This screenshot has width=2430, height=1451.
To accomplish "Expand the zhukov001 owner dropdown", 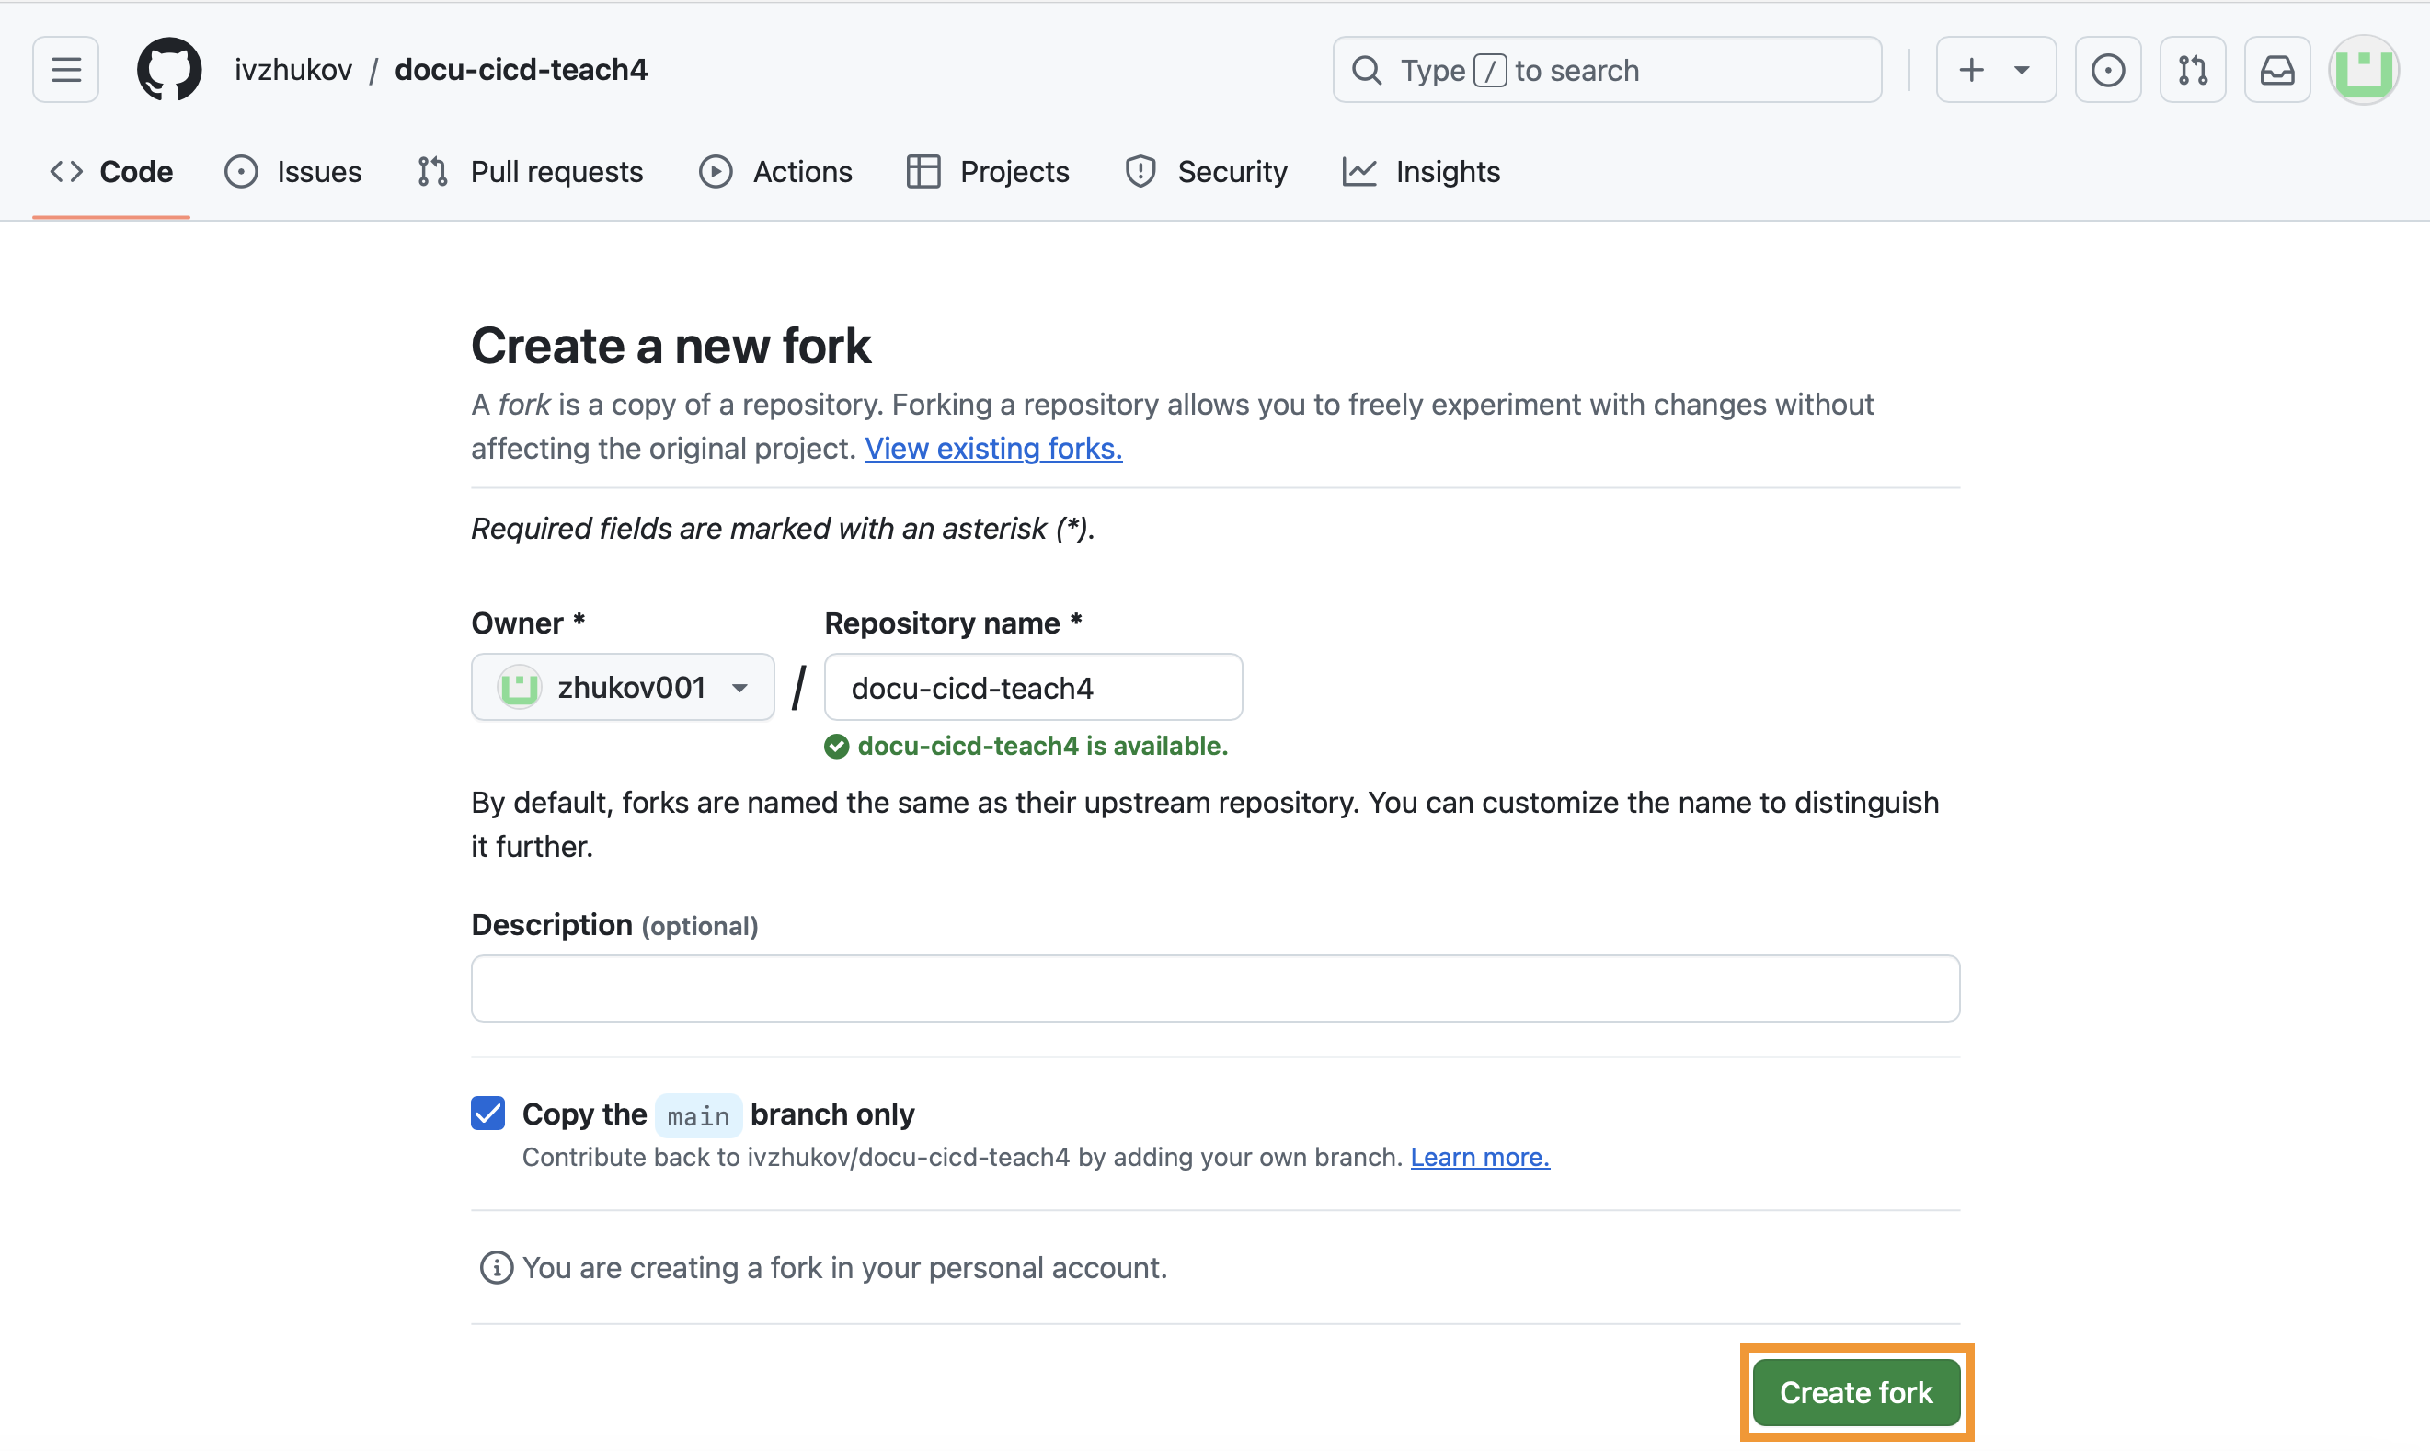I will [x=623, y=688].
